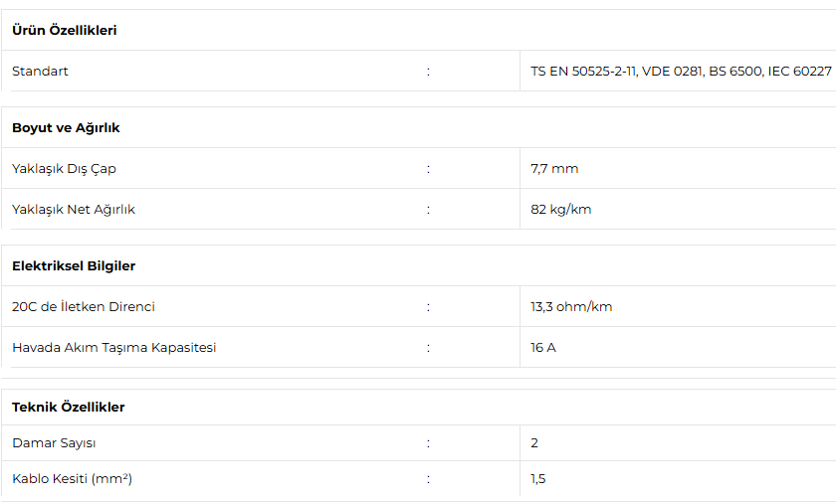Select the Kablo Kesiti (mm²) label
The width and height of the screenshot is (836, 503).
coord(72,479)
